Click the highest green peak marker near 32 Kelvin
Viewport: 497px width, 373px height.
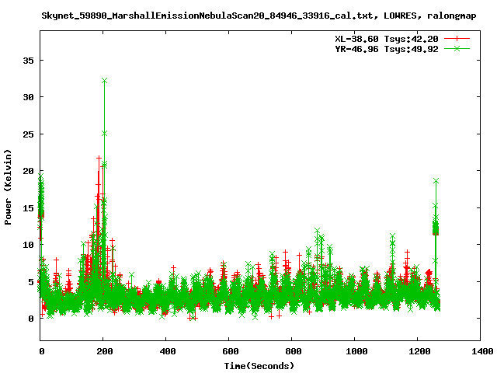pyautogui.click(x=104, y=81)
